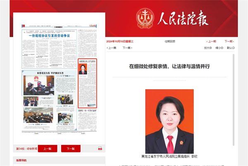Click the portrait photo of 李欣

[169, 121]
